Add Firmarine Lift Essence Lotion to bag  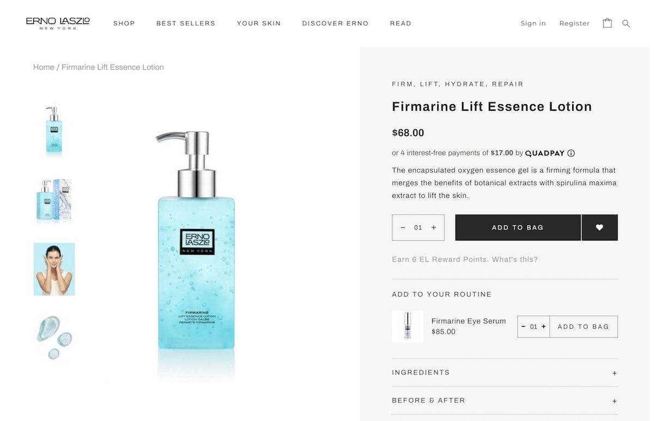click(518, 227)
